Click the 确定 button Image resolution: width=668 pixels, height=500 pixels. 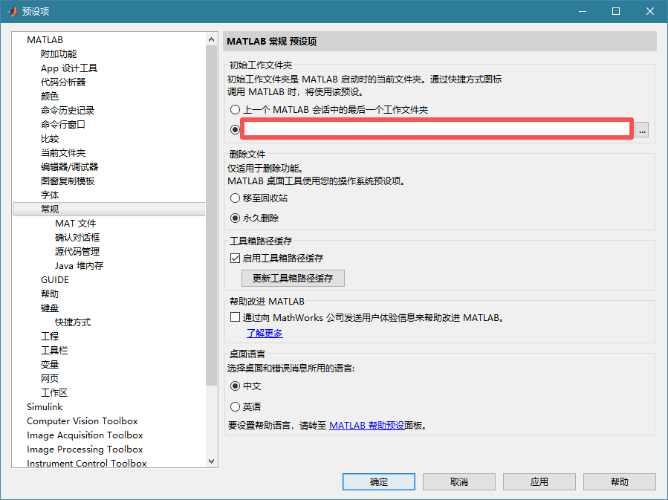click(379, 481)
